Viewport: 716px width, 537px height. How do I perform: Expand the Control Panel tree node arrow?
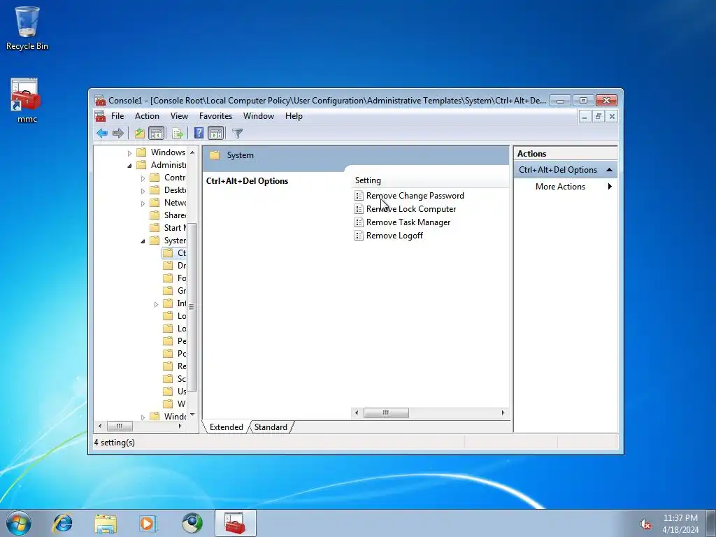coord(143,178)
